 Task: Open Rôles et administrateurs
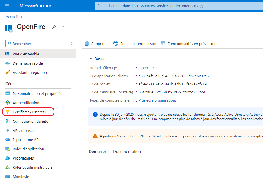[x=32, y=167]
